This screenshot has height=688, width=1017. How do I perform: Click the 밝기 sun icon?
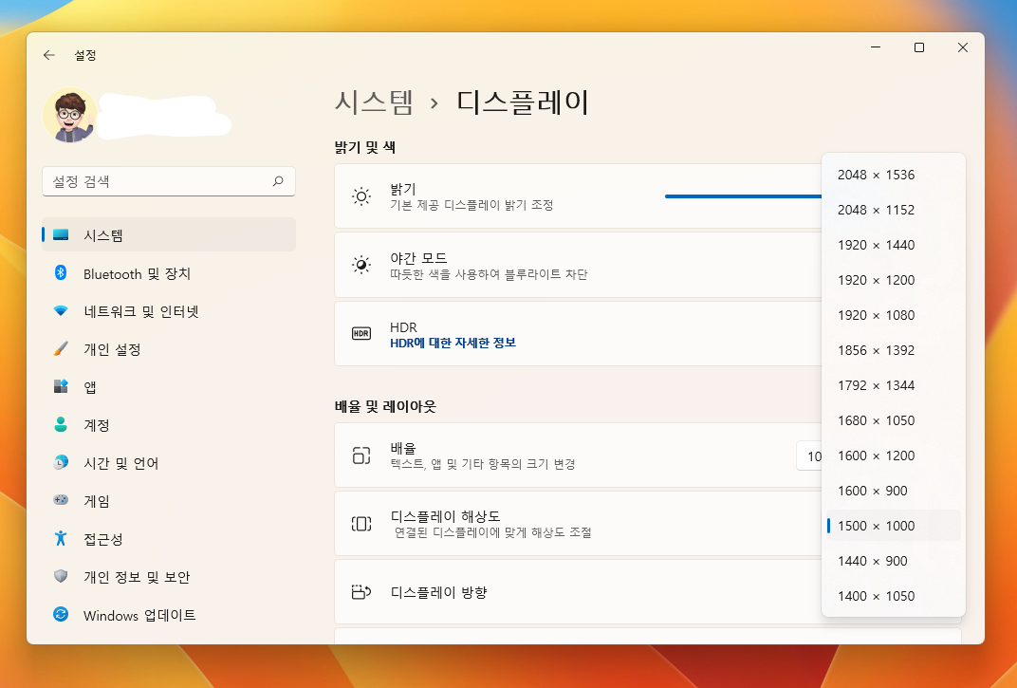(361, 196)
